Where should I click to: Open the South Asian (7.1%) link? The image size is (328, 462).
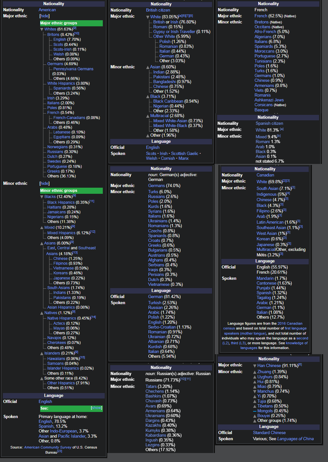268,189
